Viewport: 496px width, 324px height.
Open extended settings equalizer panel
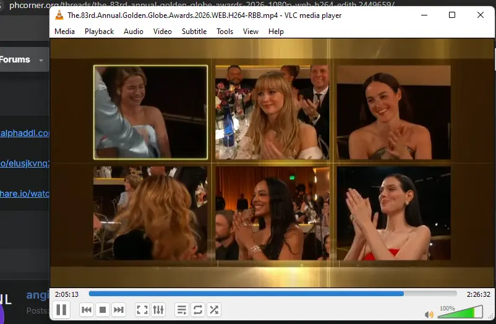click(x=158, y=309)
